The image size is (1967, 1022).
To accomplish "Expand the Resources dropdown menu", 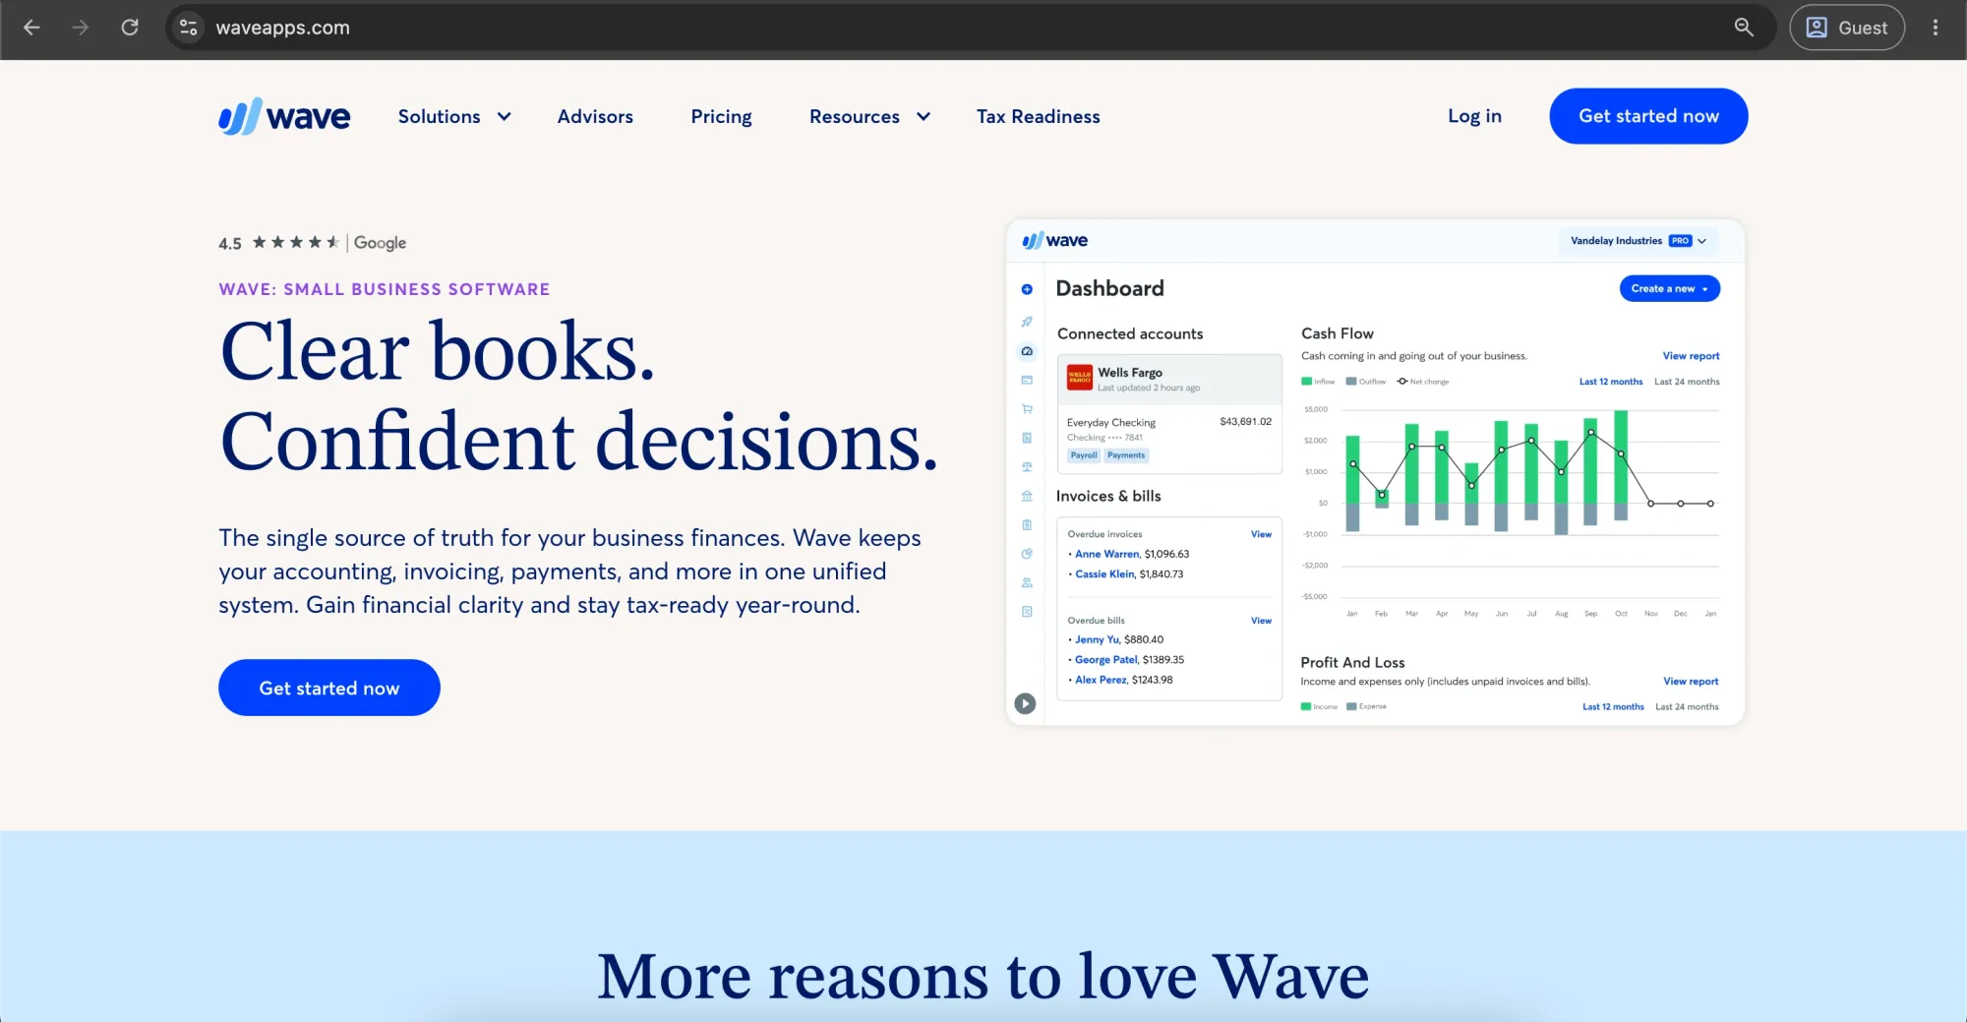I will pyautogui.click(x=869, y=116).
